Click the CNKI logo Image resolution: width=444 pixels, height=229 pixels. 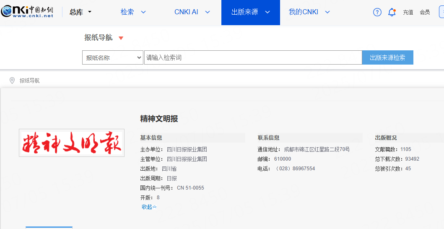(27, 12)
